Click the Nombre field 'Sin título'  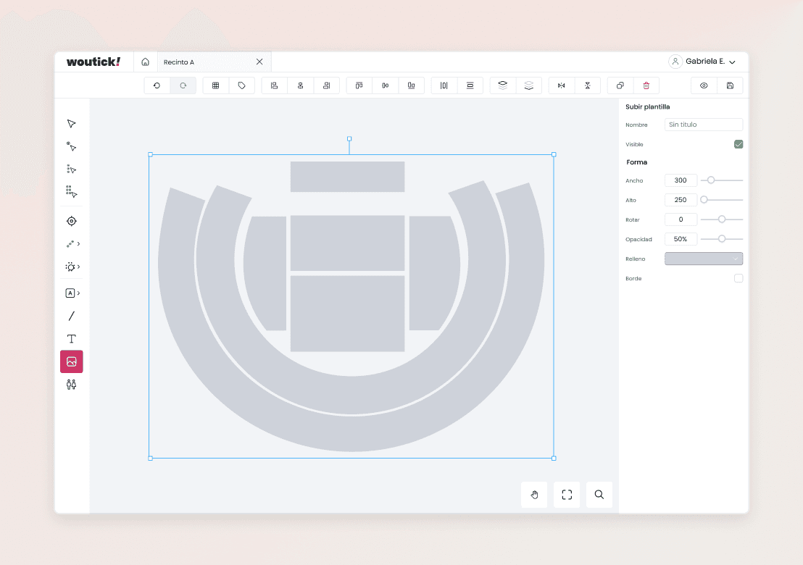pos(704,125)
